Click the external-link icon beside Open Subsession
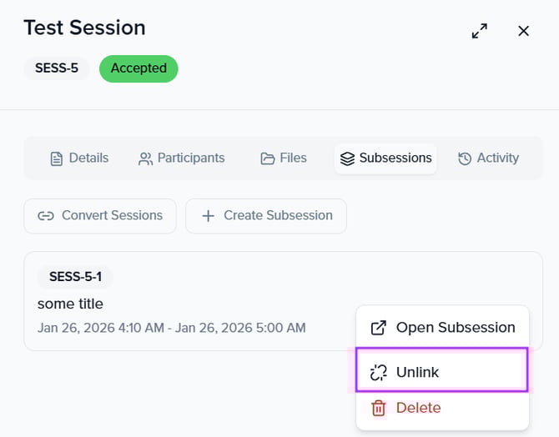The height and width of the screenshot is (437, 559). pos(379,328)
